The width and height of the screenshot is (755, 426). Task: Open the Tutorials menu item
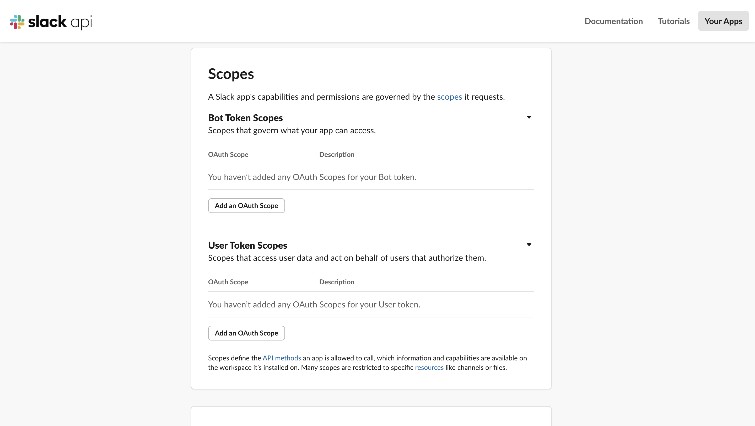[673, 21]
